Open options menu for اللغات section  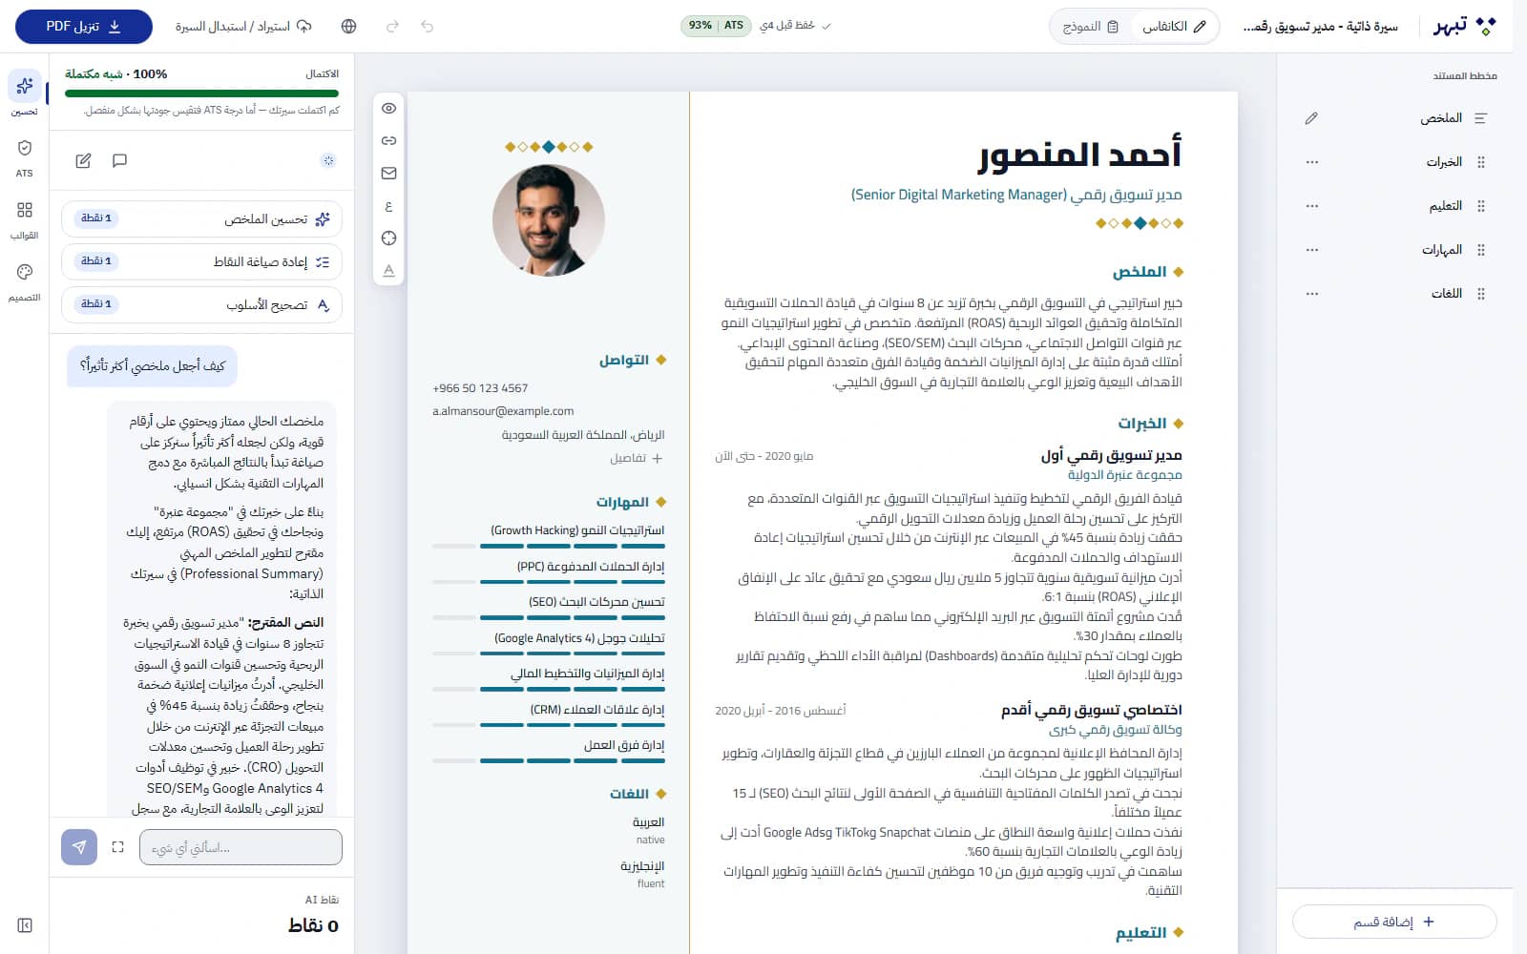pos(1312,294)
